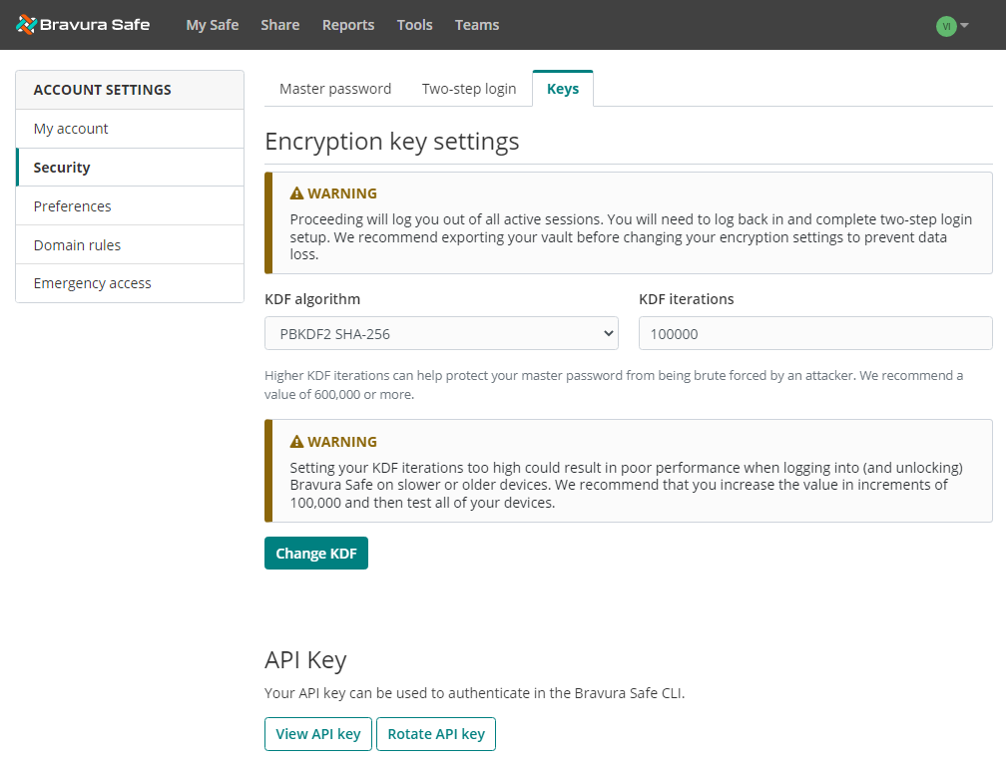The image size is (1006, 766).
Task: Open the user avatar menu
Action: click(x=946, y=25)
